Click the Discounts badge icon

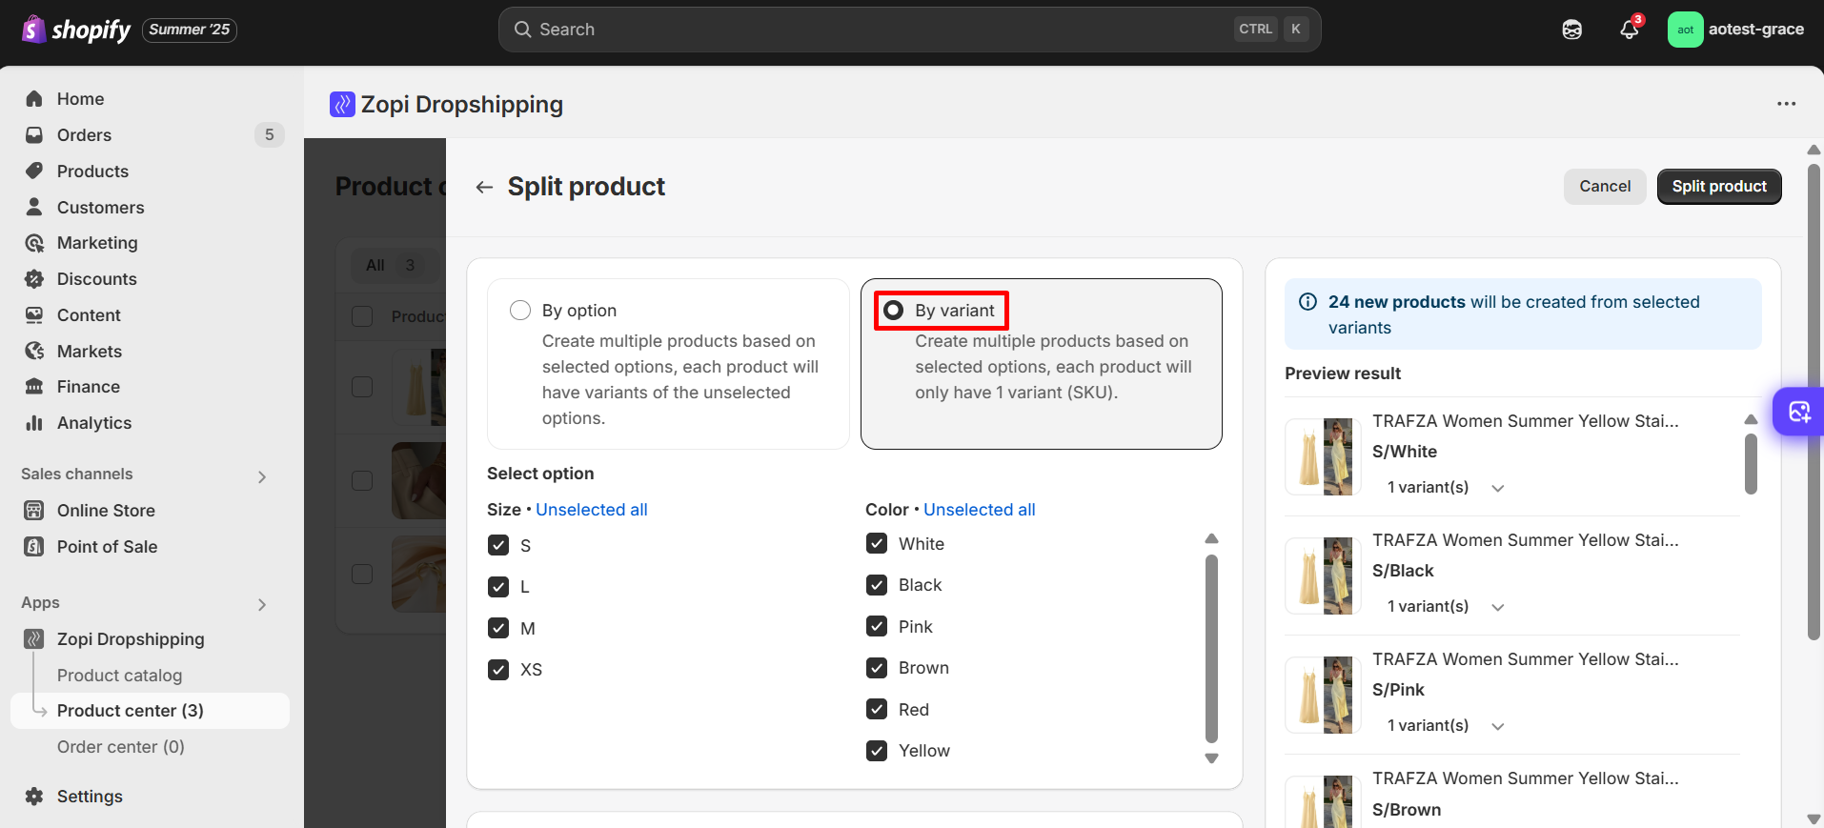[x=34, y=279]
